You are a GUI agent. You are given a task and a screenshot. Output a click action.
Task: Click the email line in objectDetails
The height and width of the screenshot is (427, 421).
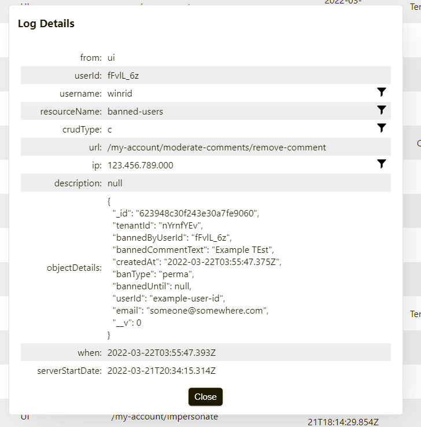pos(191,311)
